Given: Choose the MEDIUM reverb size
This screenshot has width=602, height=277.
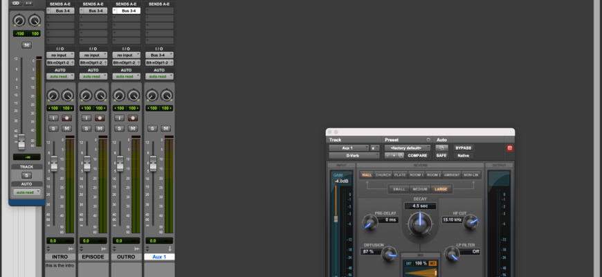Looking at the screenshot, I should (419, 188).
